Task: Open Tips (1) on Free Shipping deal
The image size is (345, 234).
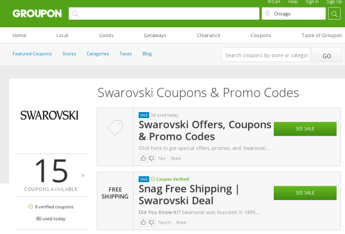Action: (x=164, y=223)
